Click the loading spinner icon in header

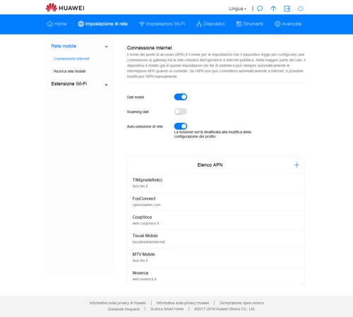pyautogui.click(x=301, y=8)
